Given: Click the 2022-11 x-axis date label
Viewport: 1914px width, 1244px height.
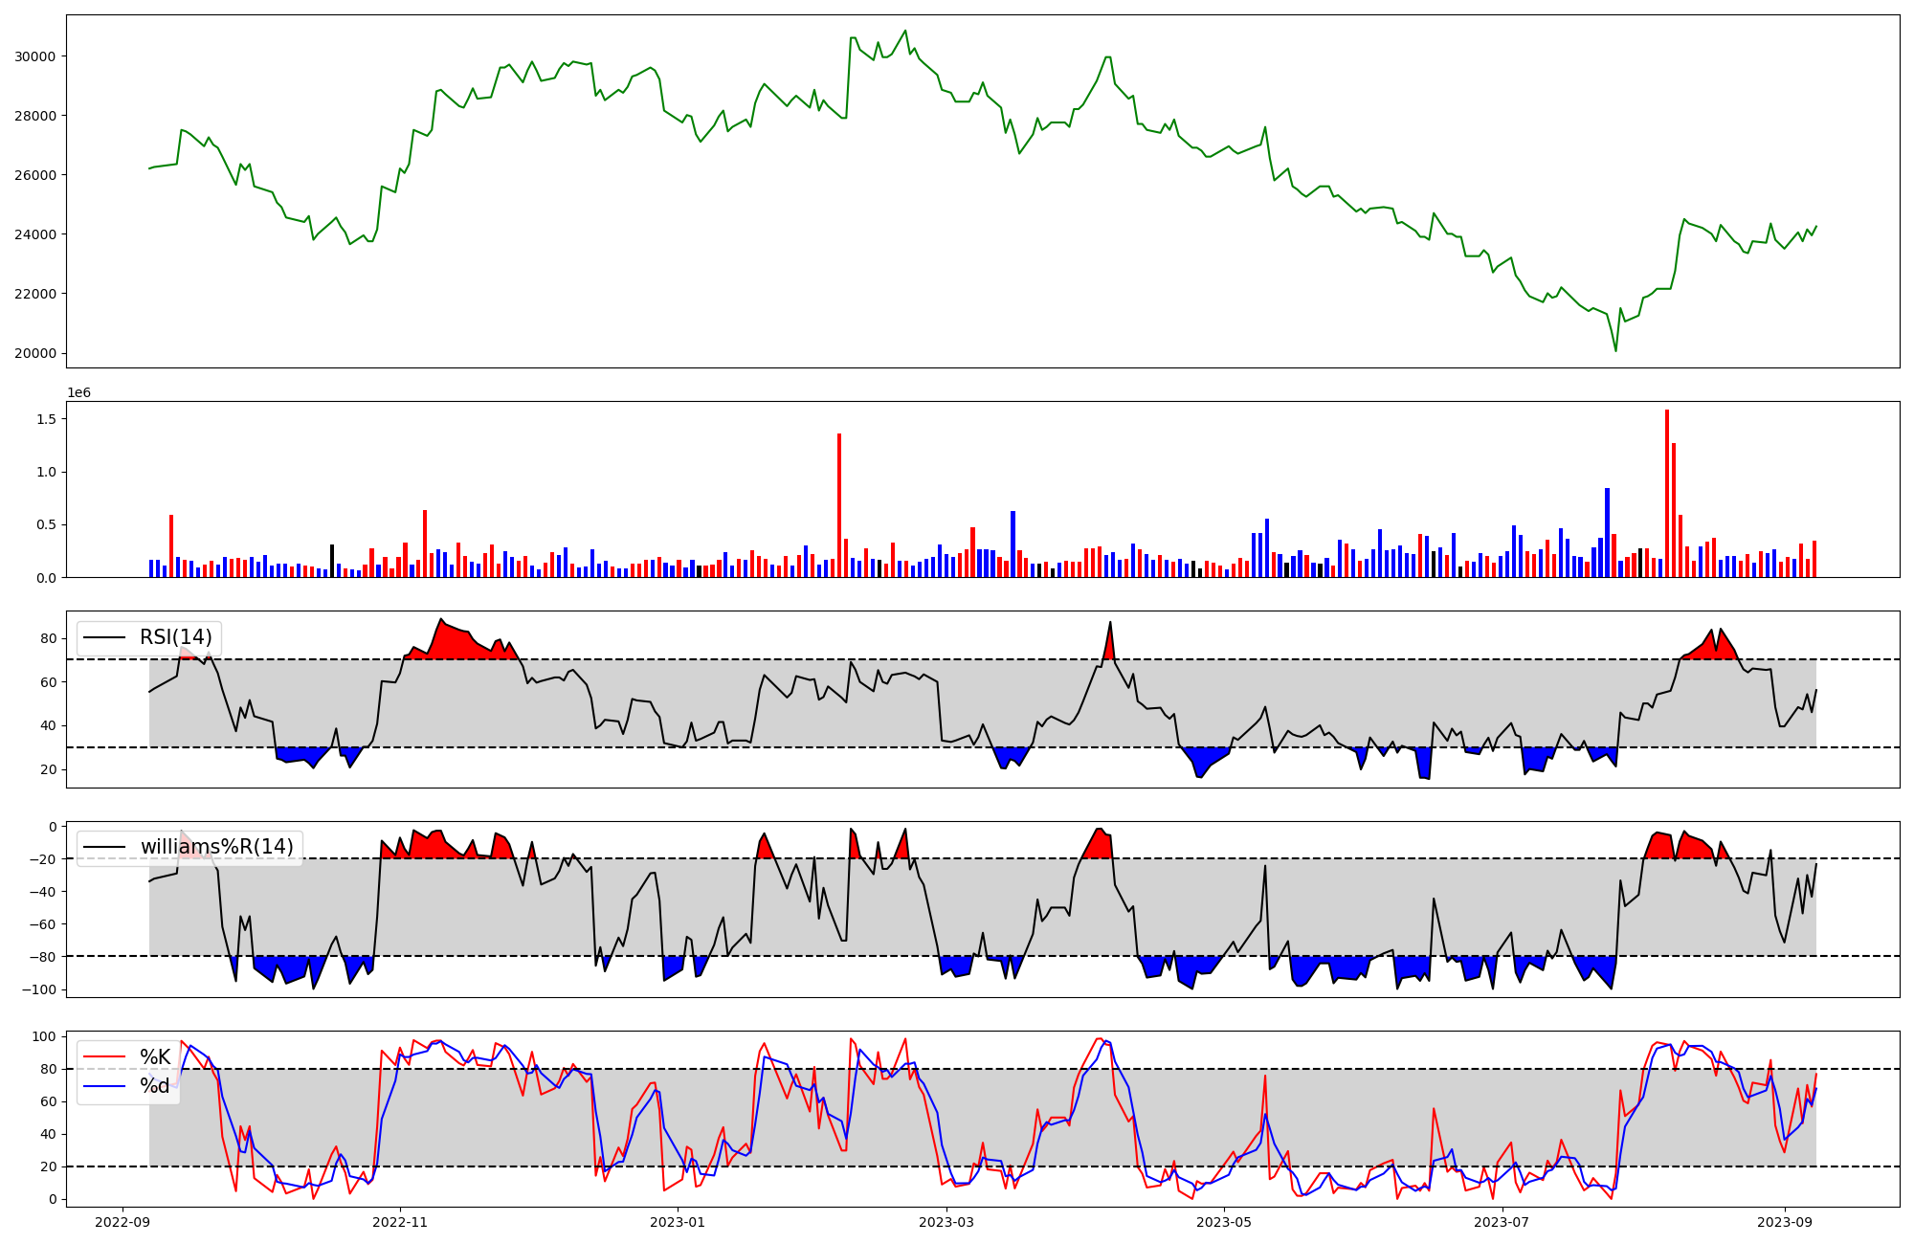Looking at the screenshot, I should [400, 1222].
